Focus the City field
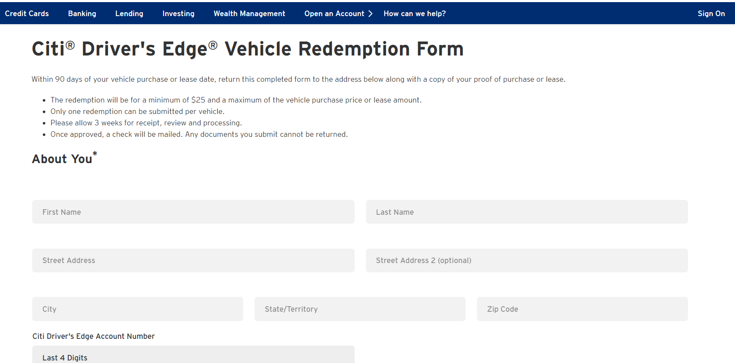This screenshot has height=363, width=735. [x=138, y=309]
